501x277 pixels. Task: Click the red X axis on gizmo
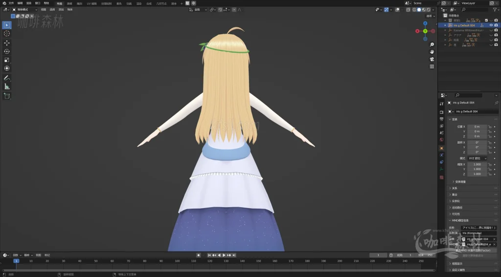point(417,31)
